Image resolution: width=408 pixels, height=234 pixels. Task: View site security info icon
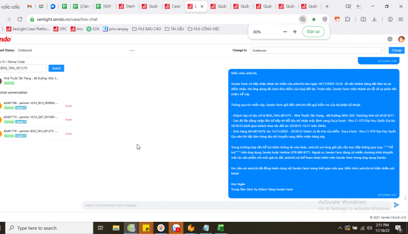32,19
